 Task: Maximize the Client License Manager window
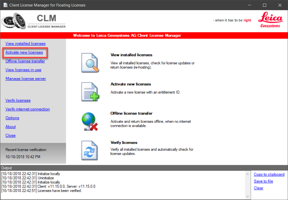pos(265,5)
